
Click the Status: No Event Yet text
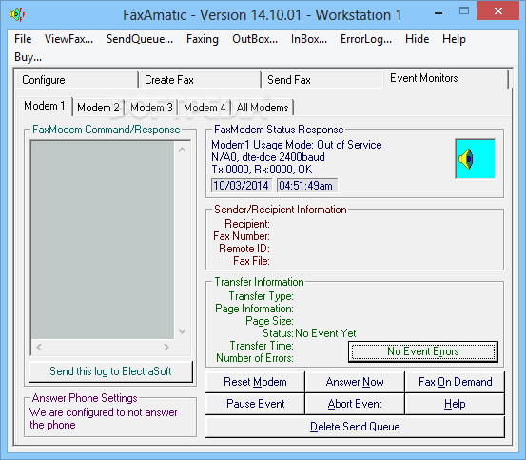[309, 333]
